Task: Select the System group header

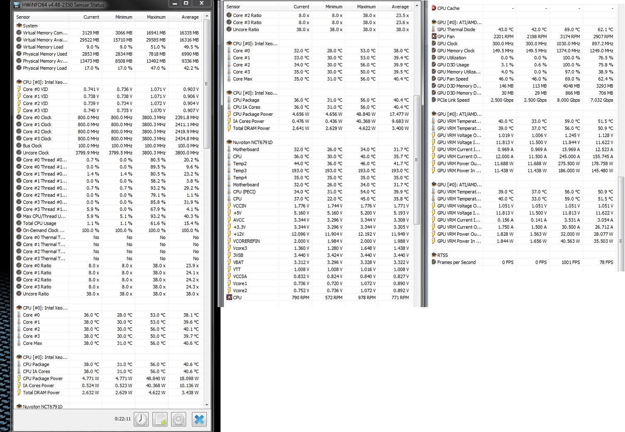Action: [x=108, y=26]
